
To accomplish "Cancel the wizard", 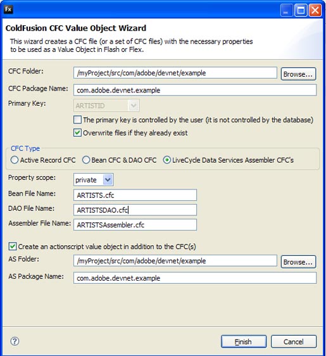I will 294,341.
